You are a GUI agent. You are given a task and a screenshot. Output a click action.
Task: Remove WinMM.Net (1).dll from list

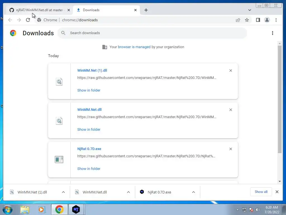[x=230, y=71]
